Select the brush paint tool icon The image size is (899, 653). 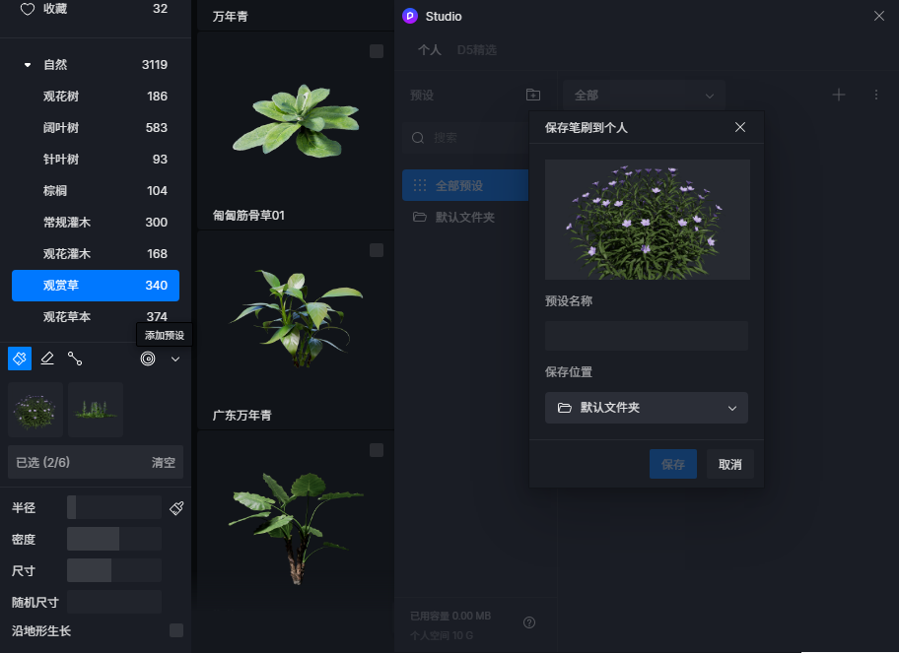[20, 359]
